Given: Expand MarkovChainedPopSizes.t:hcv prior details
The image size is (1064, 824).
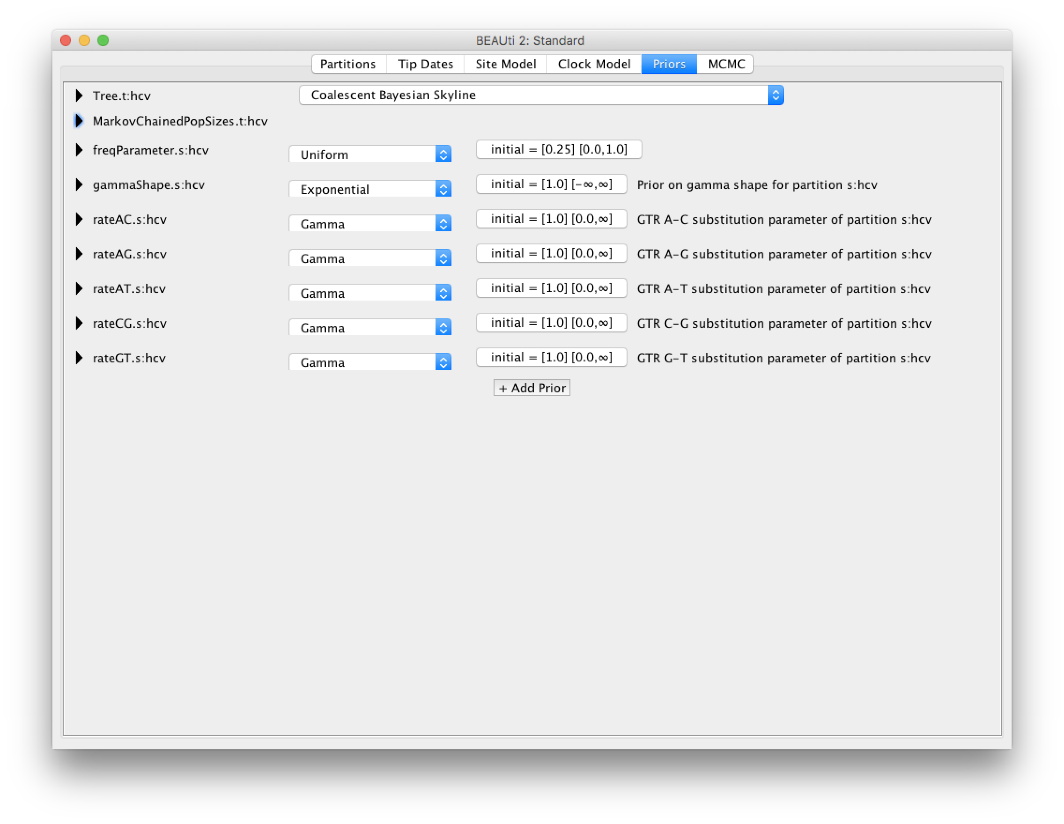Looking at the screenshot, I should (79, 121).
